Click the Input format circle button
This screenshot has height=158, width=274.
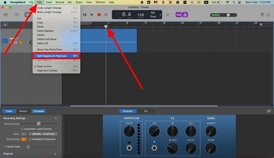pos(24,134)
